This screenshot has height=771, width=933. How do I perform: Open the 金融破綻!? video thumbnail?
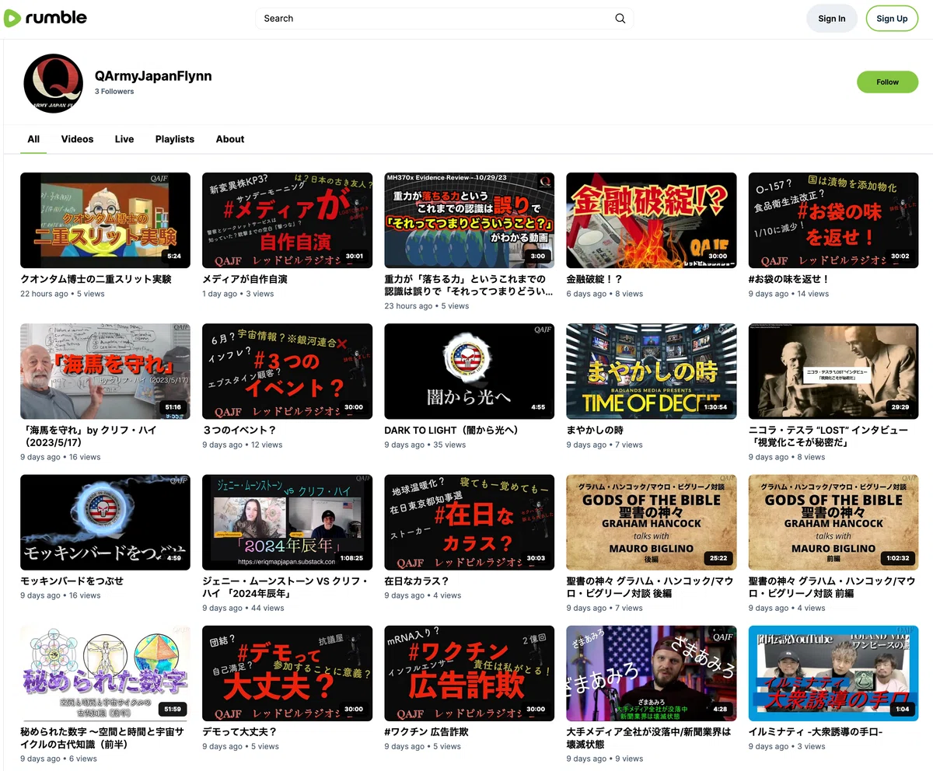(651, 220)
